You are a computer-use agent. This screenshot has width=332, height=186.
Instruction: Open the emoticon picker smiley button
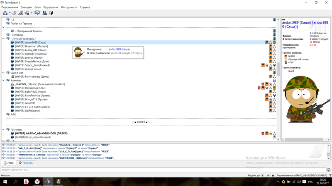[x=329, y=170]
